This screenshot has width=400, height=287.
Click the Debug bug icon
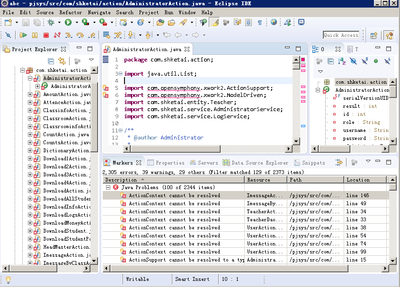(x=51, y=22)
